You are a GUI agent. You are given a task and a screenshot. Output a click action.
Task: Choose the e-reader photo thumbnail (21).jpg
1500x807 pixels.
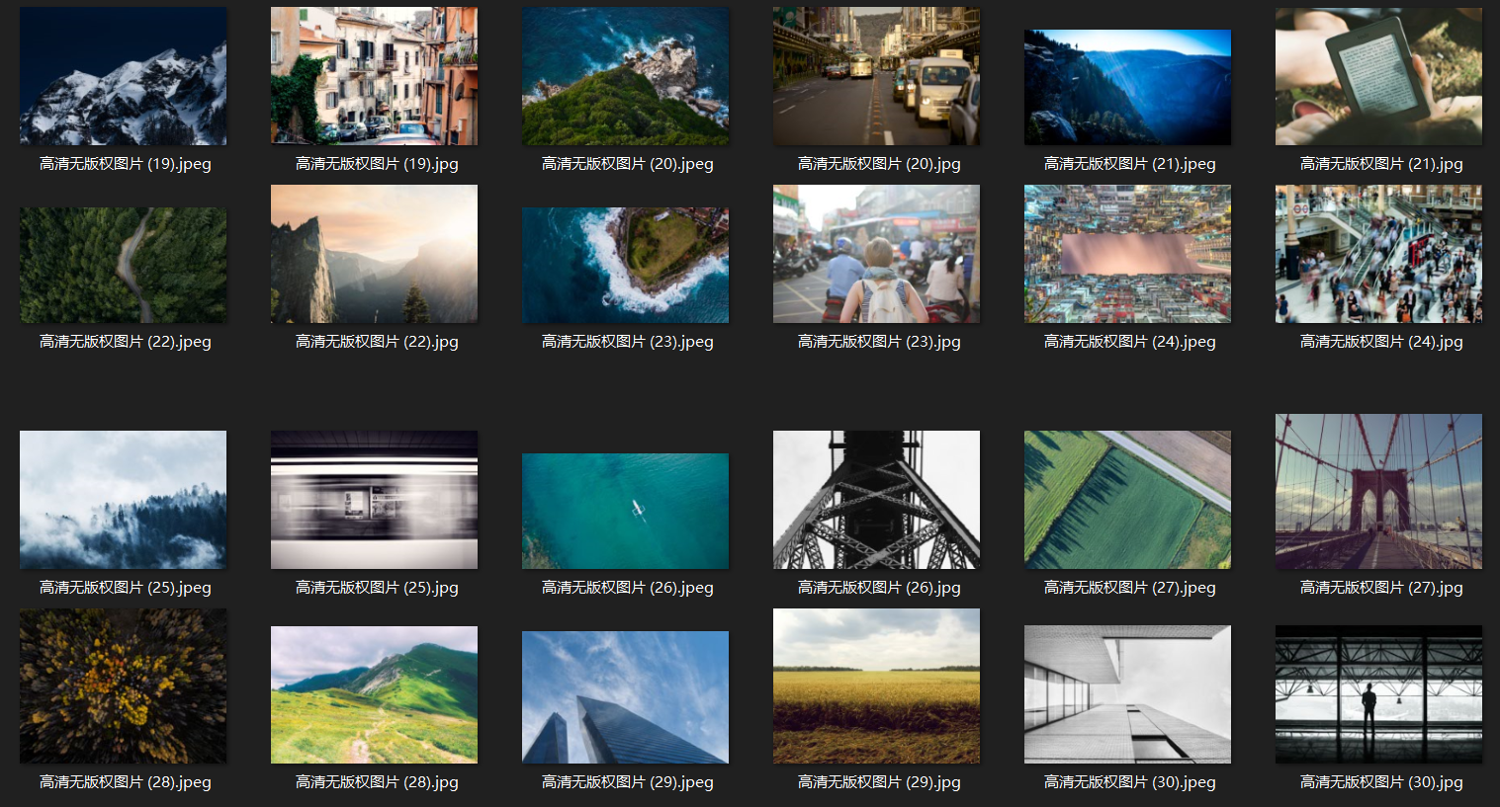pyautogui.click(x=1378, y=76)
